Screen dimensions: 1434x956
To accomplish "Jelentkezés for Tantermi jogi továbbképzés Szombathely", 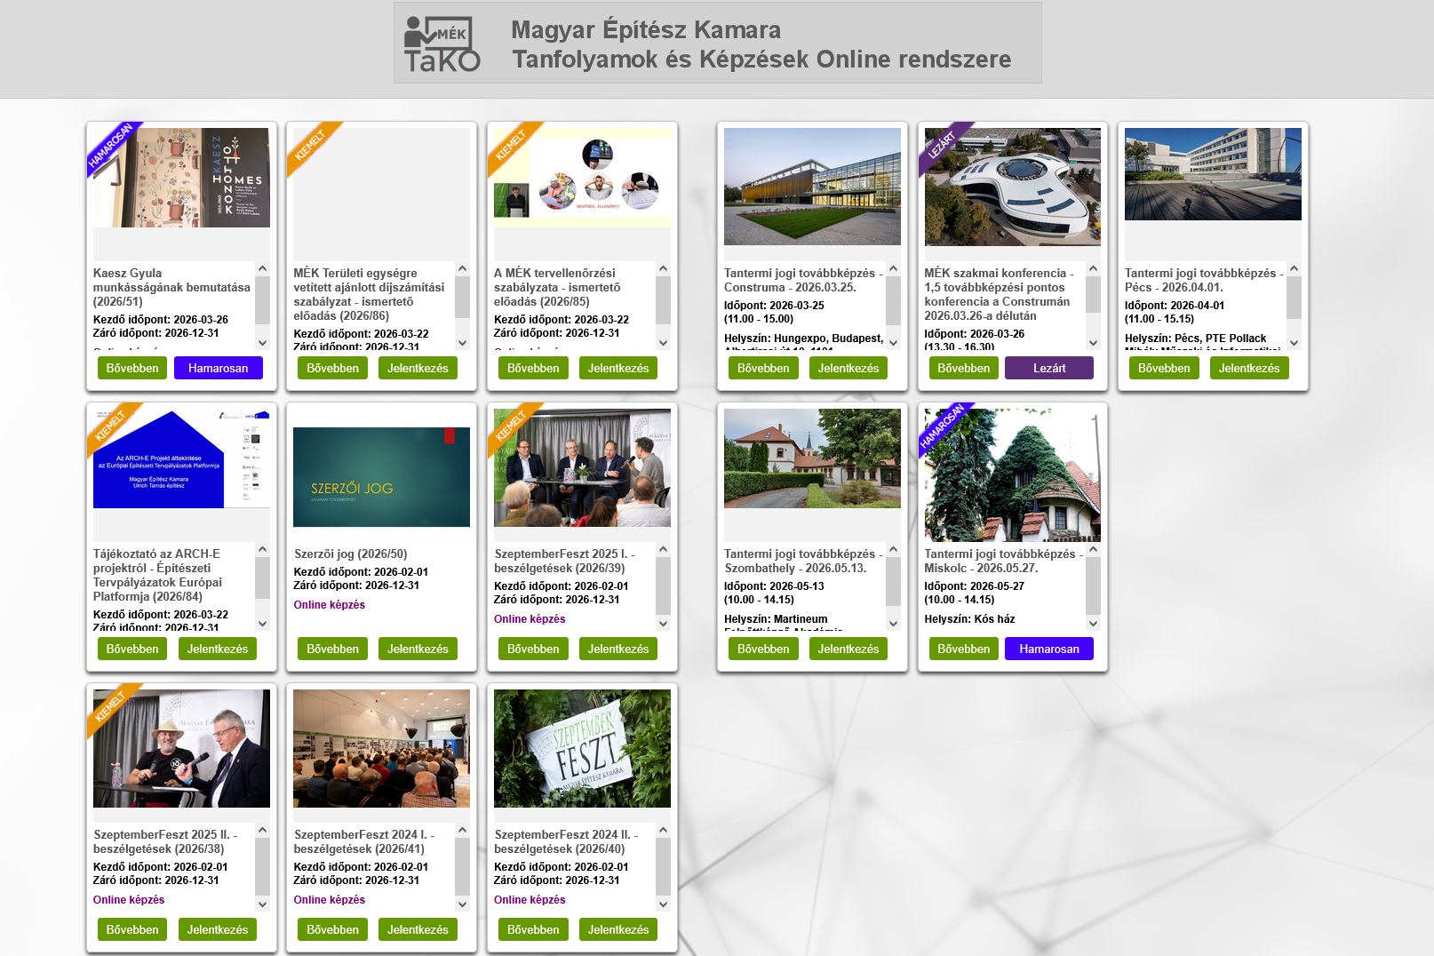I will 848,649.
